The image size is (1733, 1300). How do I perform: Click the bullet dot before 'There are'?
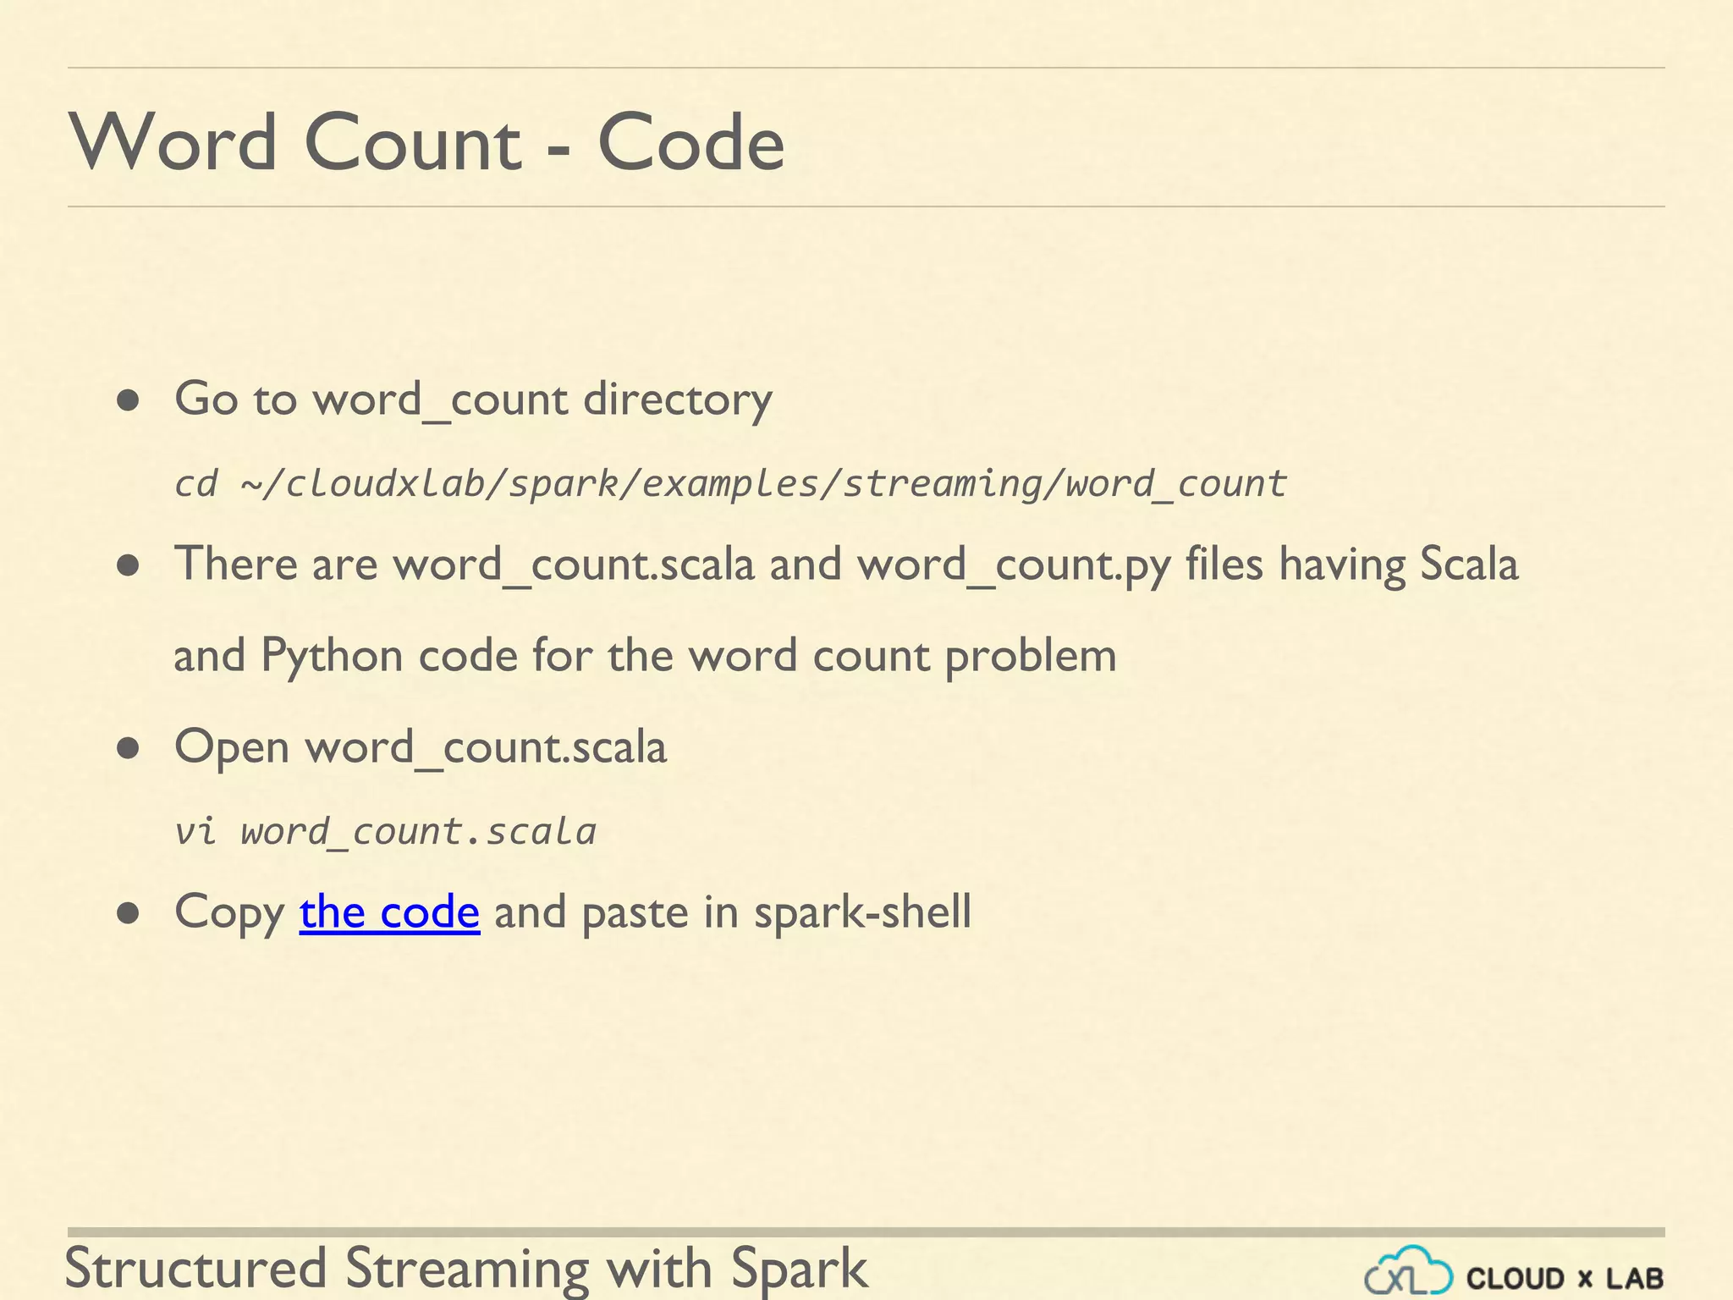click(x=129, y=565)
